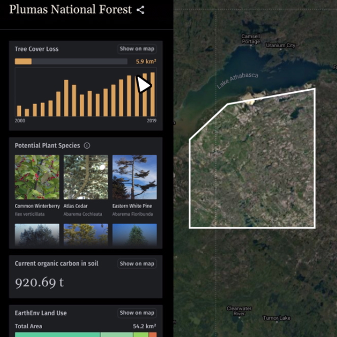
Task: Show EarthEnv Land Use on map
Action: (137, 313)
